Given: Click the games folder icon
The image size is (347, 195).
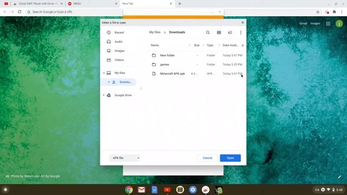Looking at the screenshot, I should point(154,64).
